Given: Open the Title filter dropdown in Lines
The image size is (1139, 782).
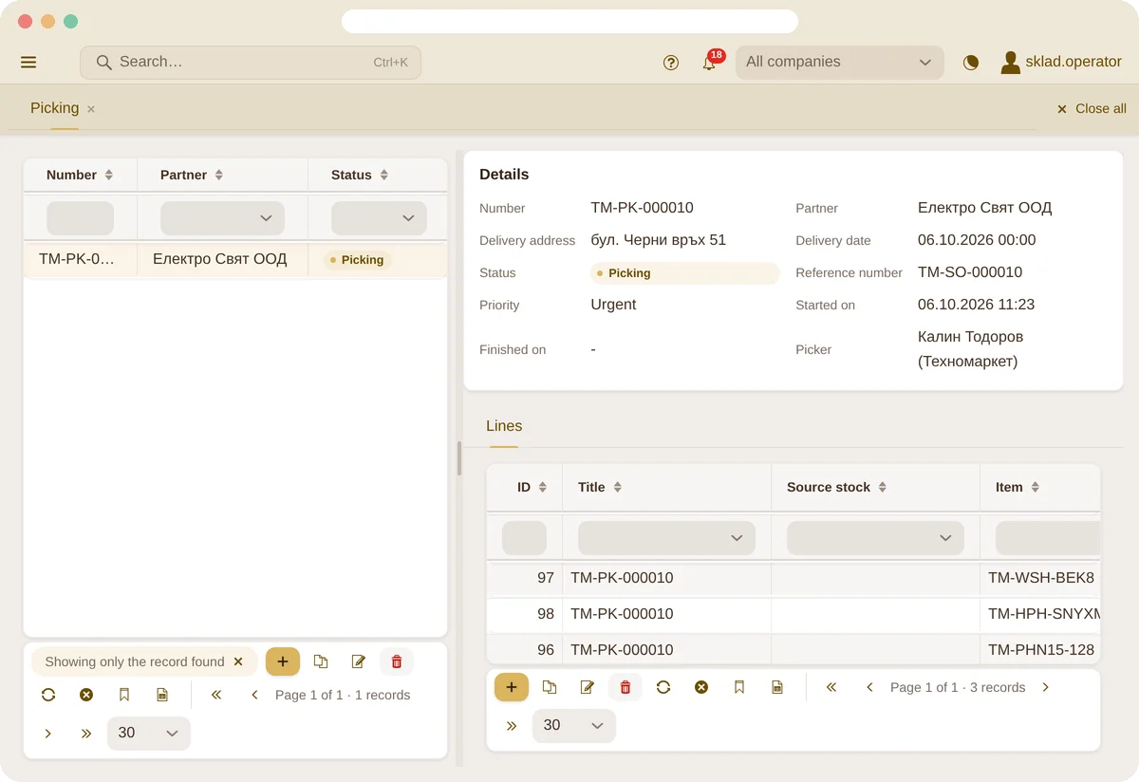Looking at the screenshot, I should pos(666,538).
